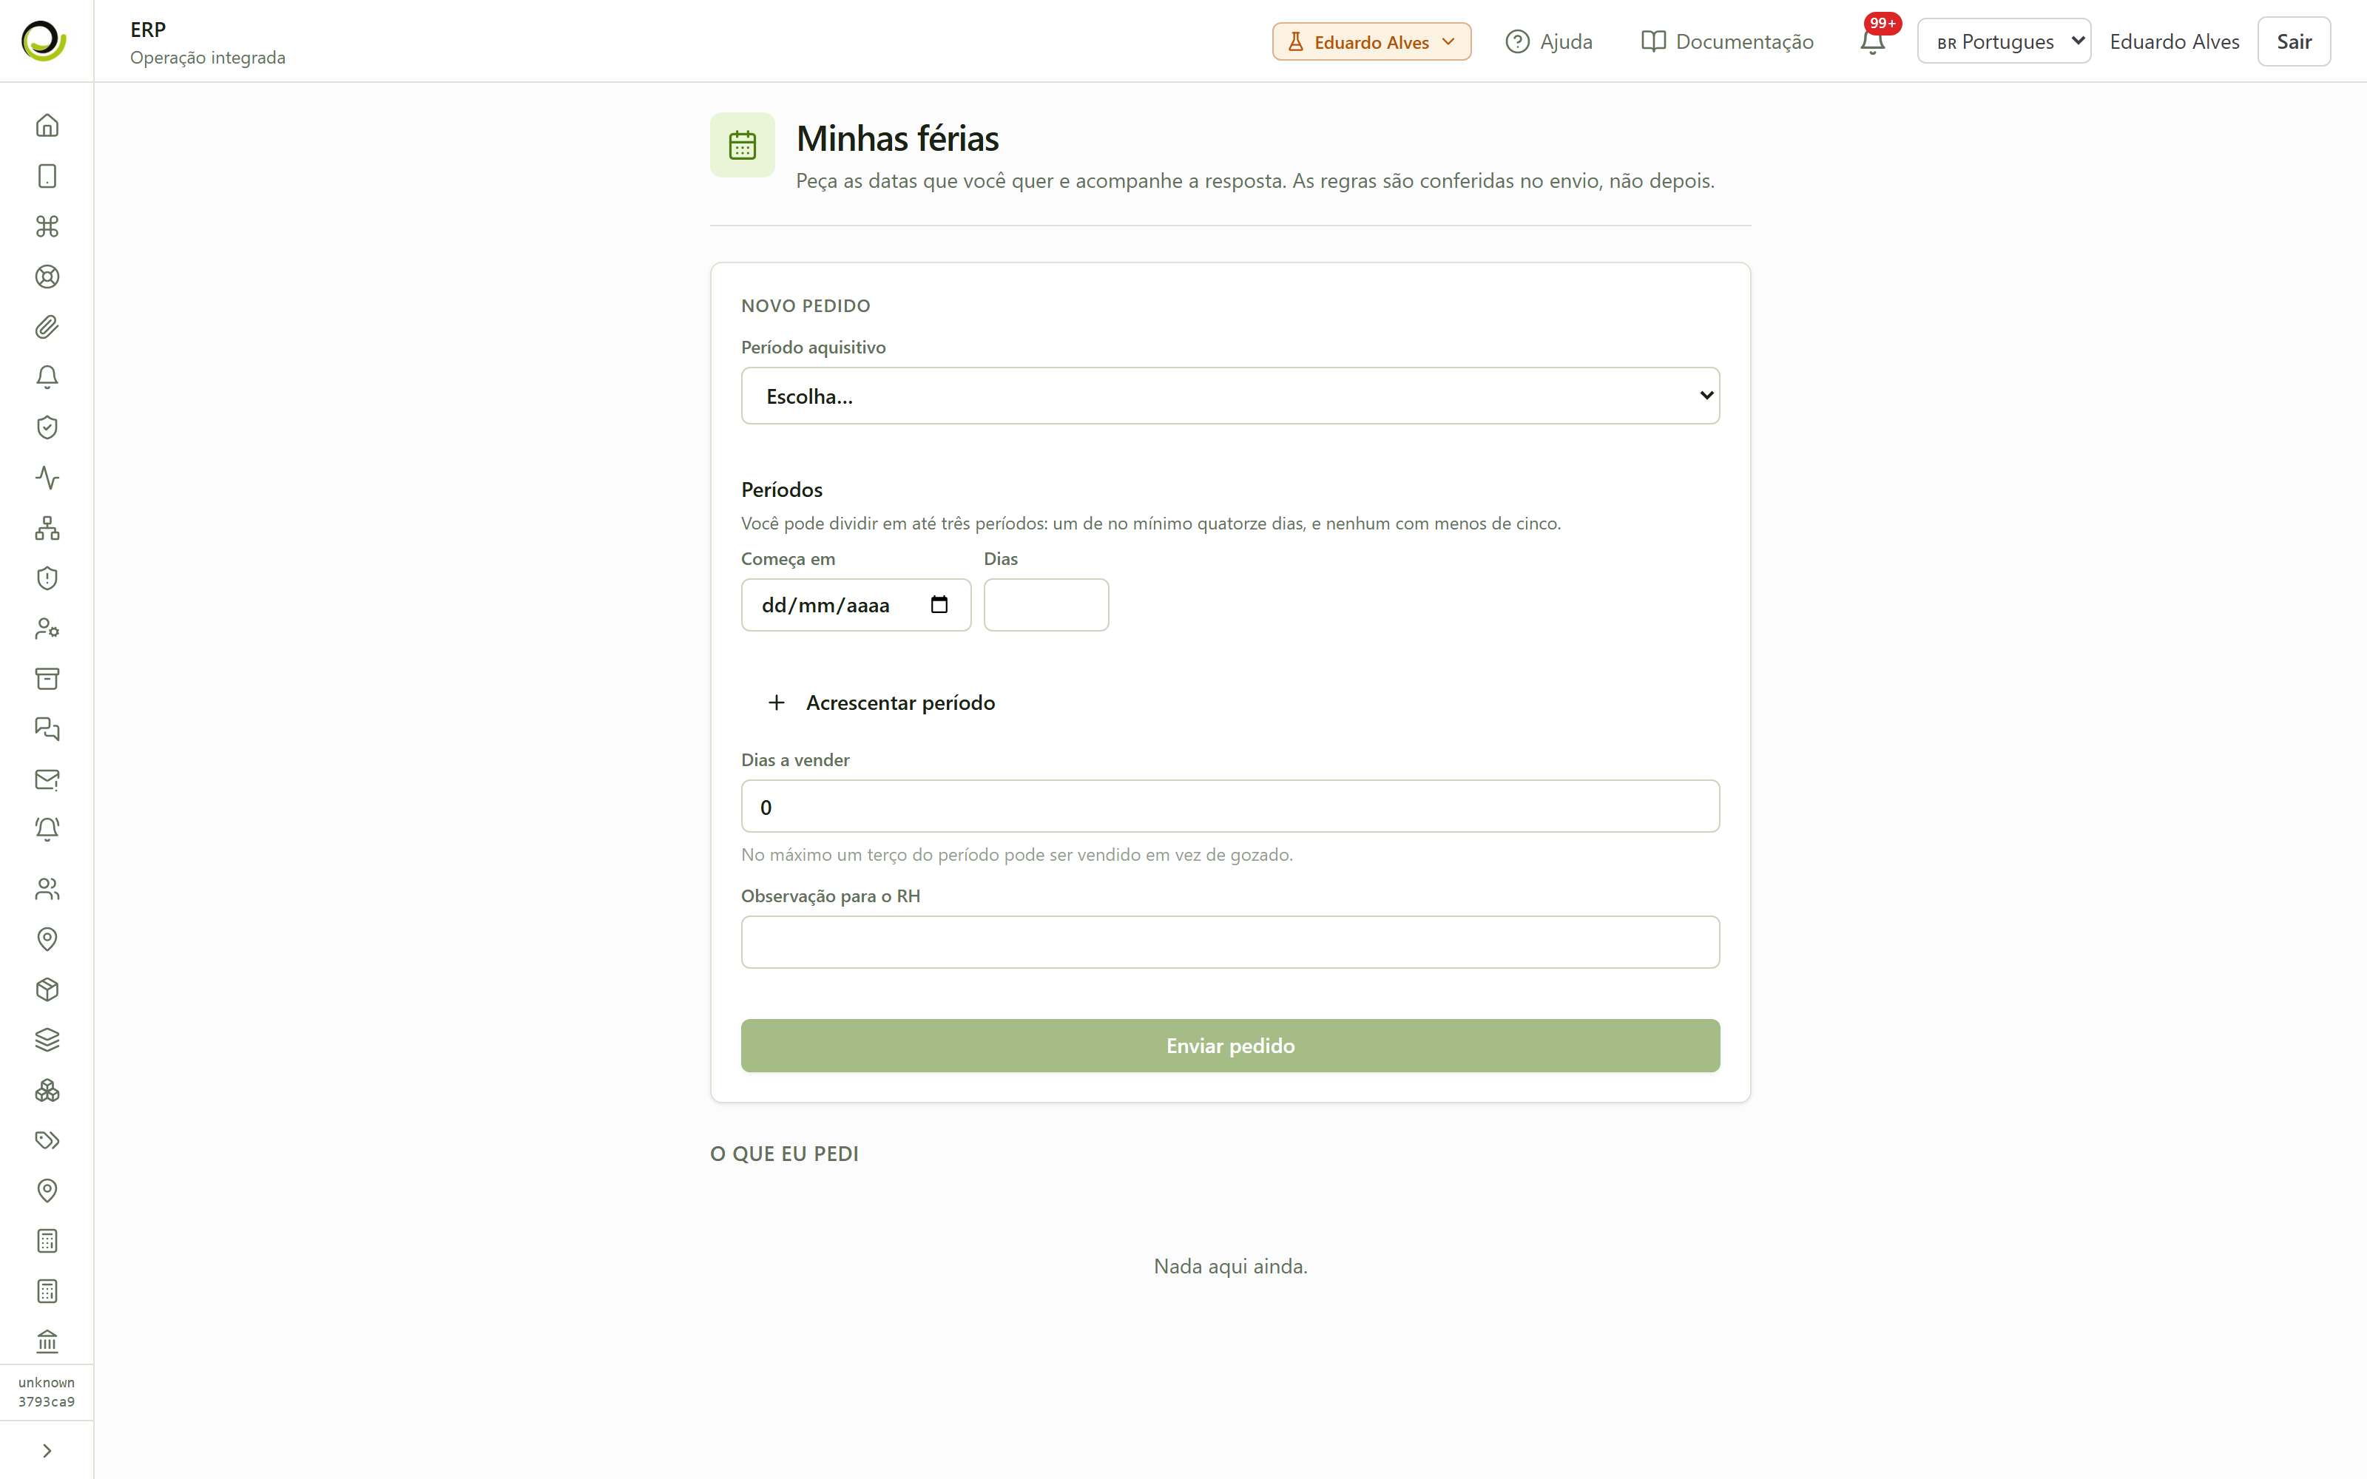The width and height of the screenshot is (2367, 1479).
Task: Click the activity pulse line sidebar icon
Action: (x=47, y=478)
